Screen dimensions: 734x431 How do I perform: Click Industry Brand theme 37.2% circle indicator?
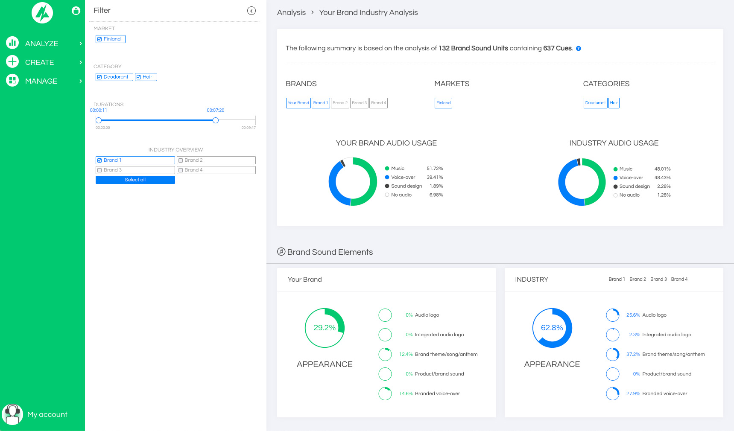click(613, 354)
